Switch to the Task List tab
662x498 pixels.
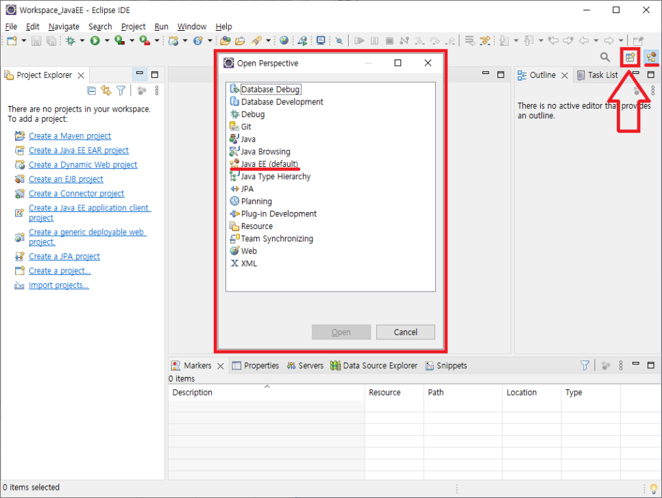598,75
